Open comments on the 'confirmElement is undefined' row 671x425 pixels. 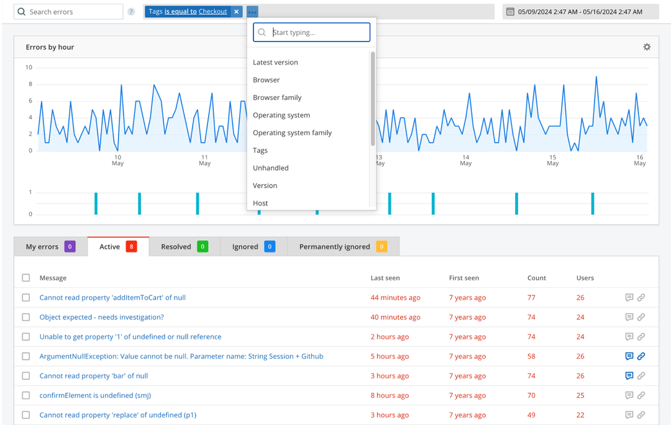(x=629, y=395)
